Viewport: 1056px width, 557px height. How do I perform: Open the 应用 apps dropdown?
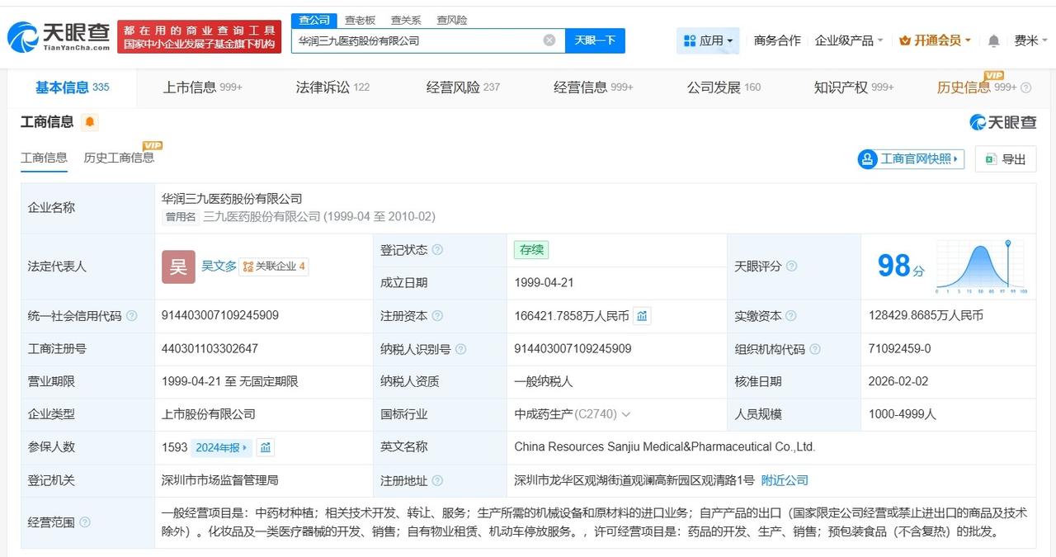click(708, 40)
